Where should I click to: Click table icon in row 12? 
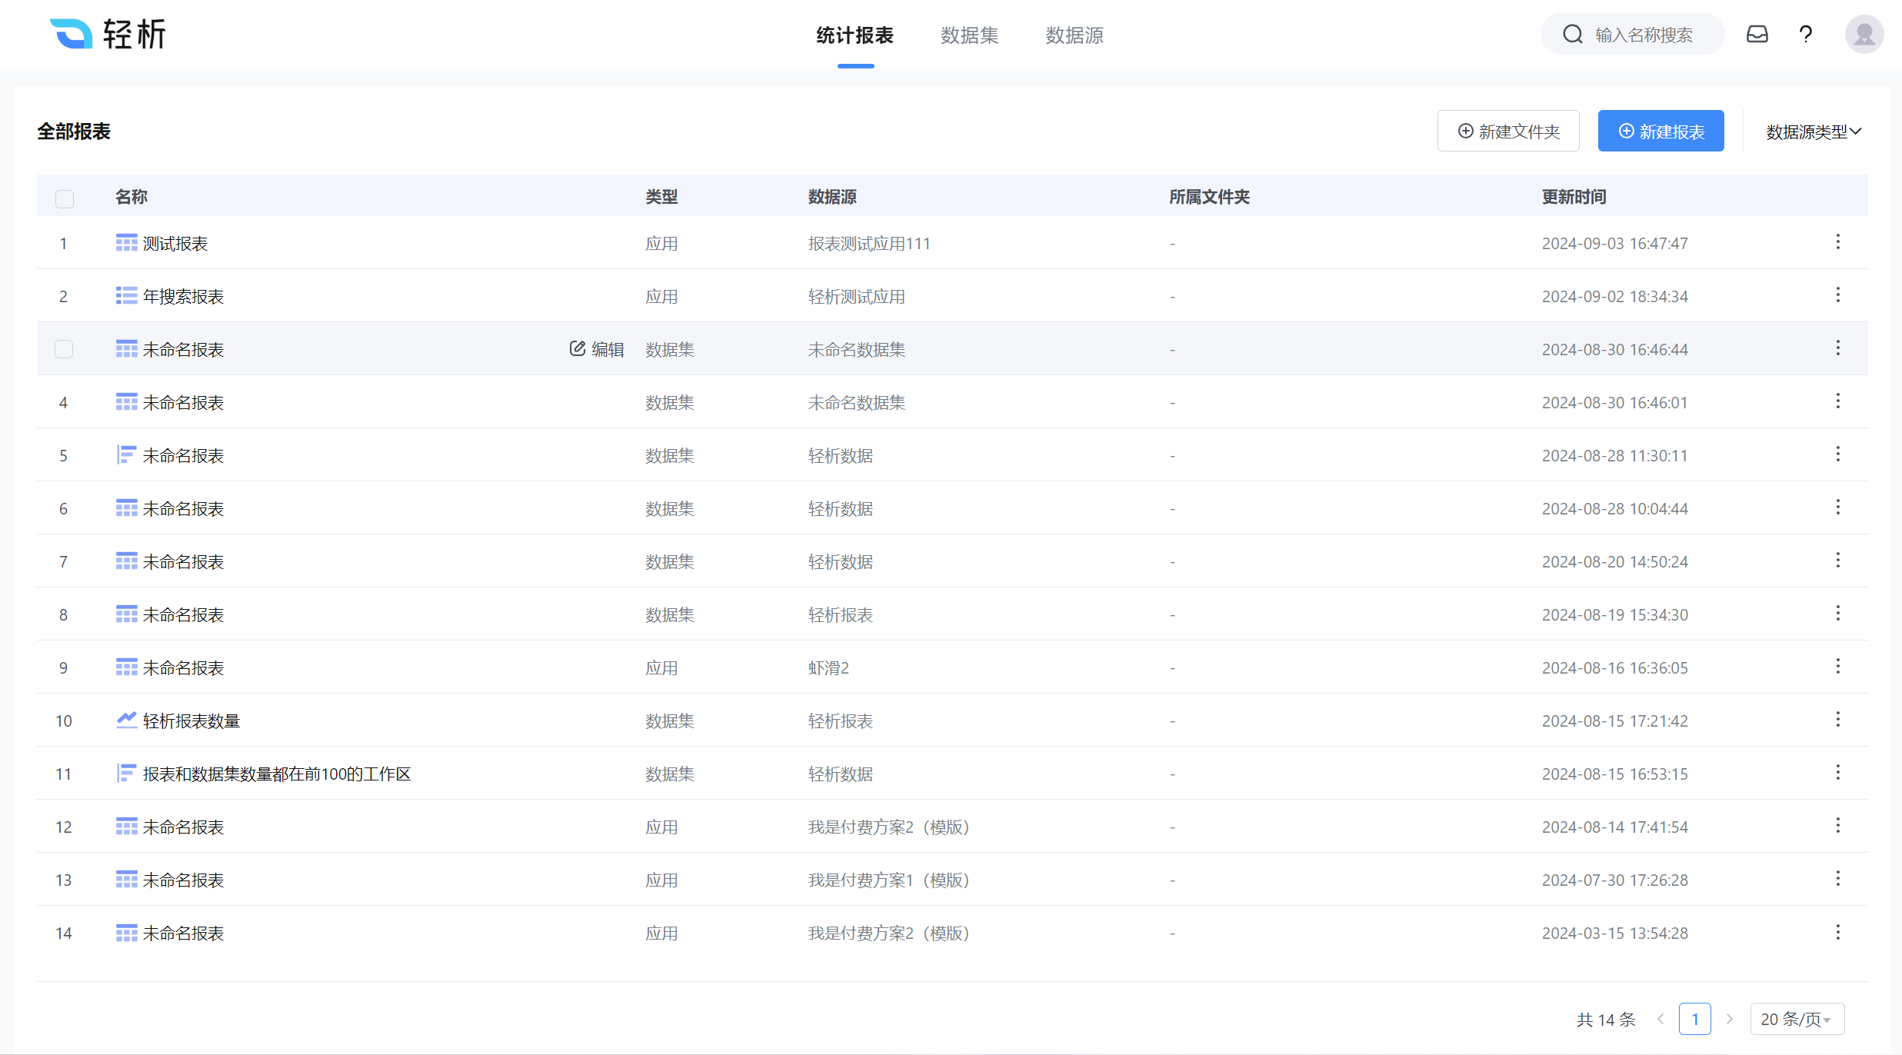pyautogui.click(x=127, y=827)
